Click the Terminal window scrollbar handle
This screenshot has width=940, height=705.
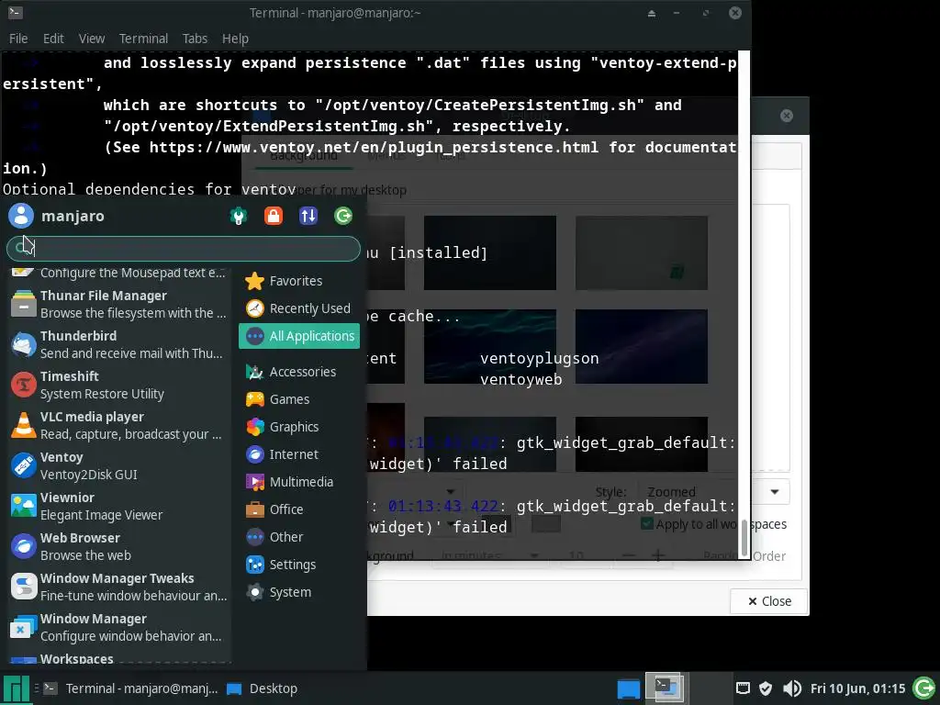click(x=744, y=538)
